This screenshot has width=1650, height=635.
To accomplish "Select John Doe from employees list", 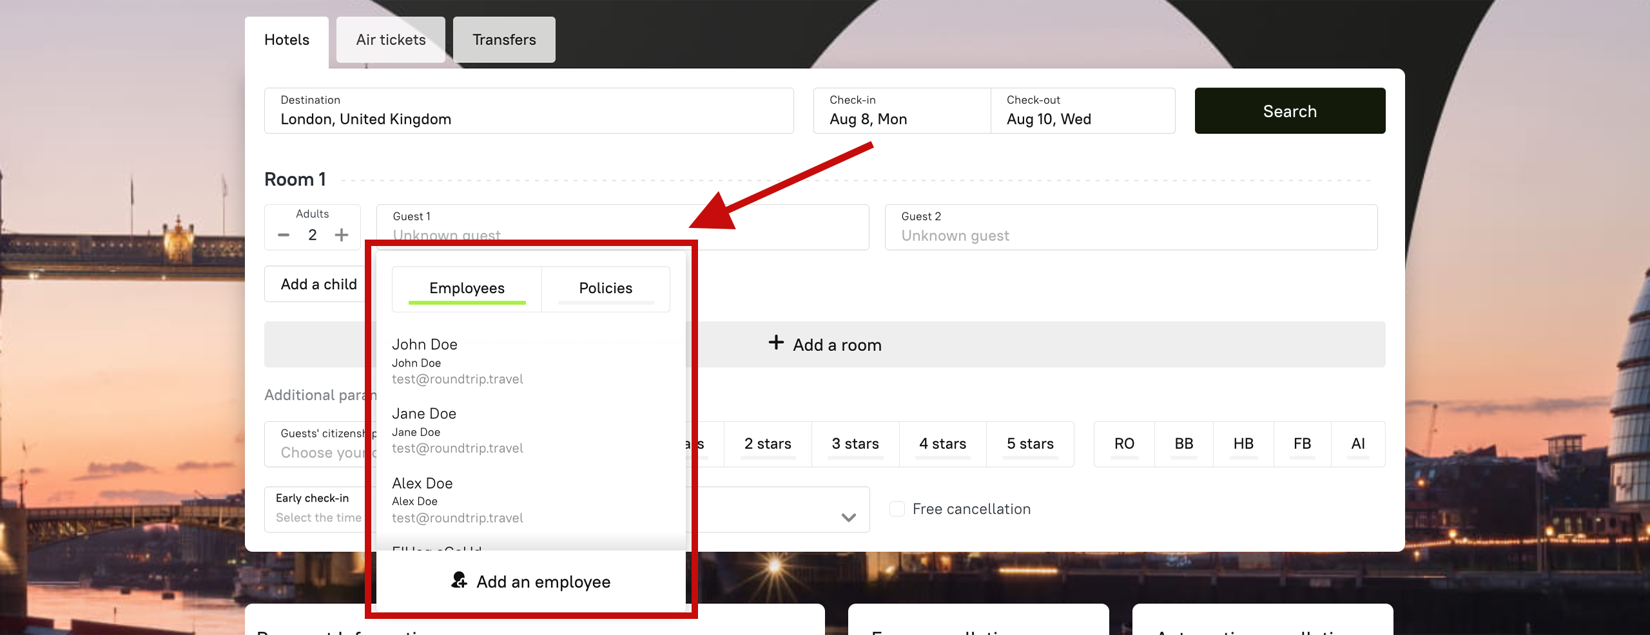I will click(458, 361).
